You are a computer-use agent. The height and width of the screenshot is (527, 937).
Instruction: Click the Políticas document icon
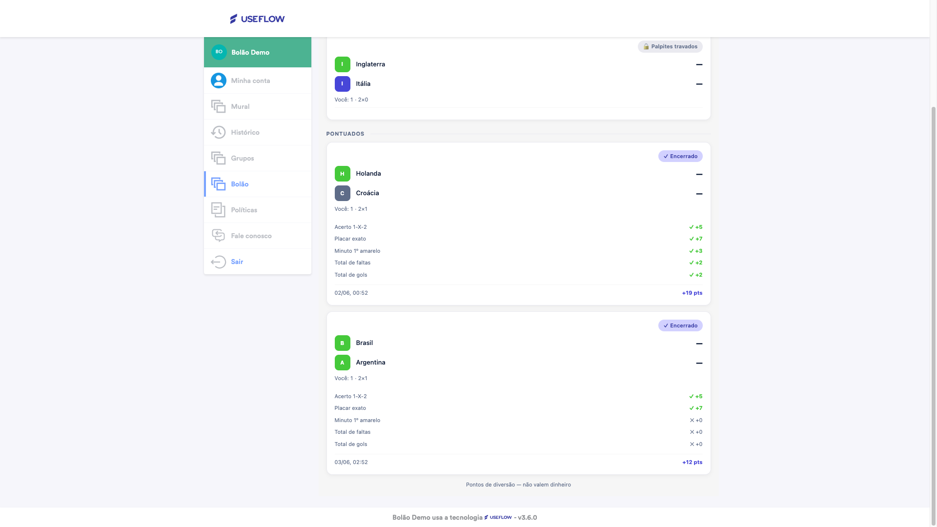coord(218,210)
